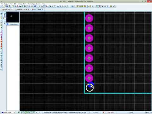152x114 pixels.
Task: Click the blue Help toolbar icon
Action: pyautogui.click(x=35, y=6)
